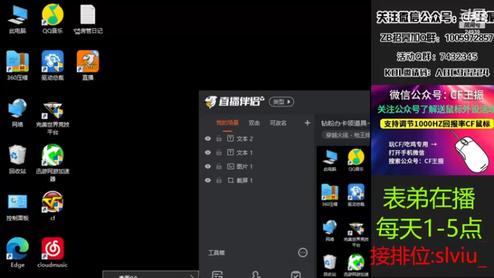Hide the 文本 1 layer via its eye
Screen dimensions: 494x278
[207, 153]
